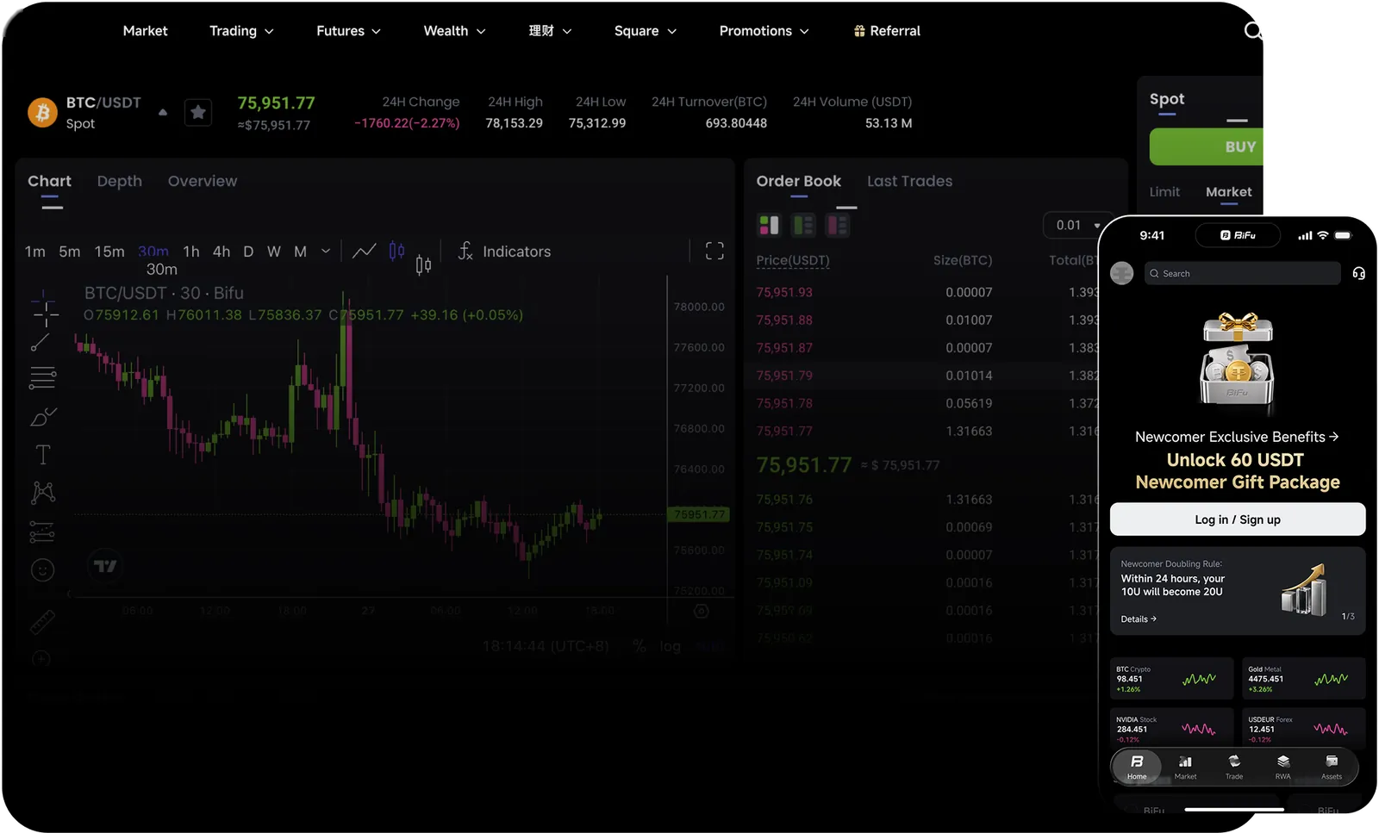Screen dimensions: 1379x833
Task: Tap Details link in Newcomer Doubling card
Action: pos(1139,619)
